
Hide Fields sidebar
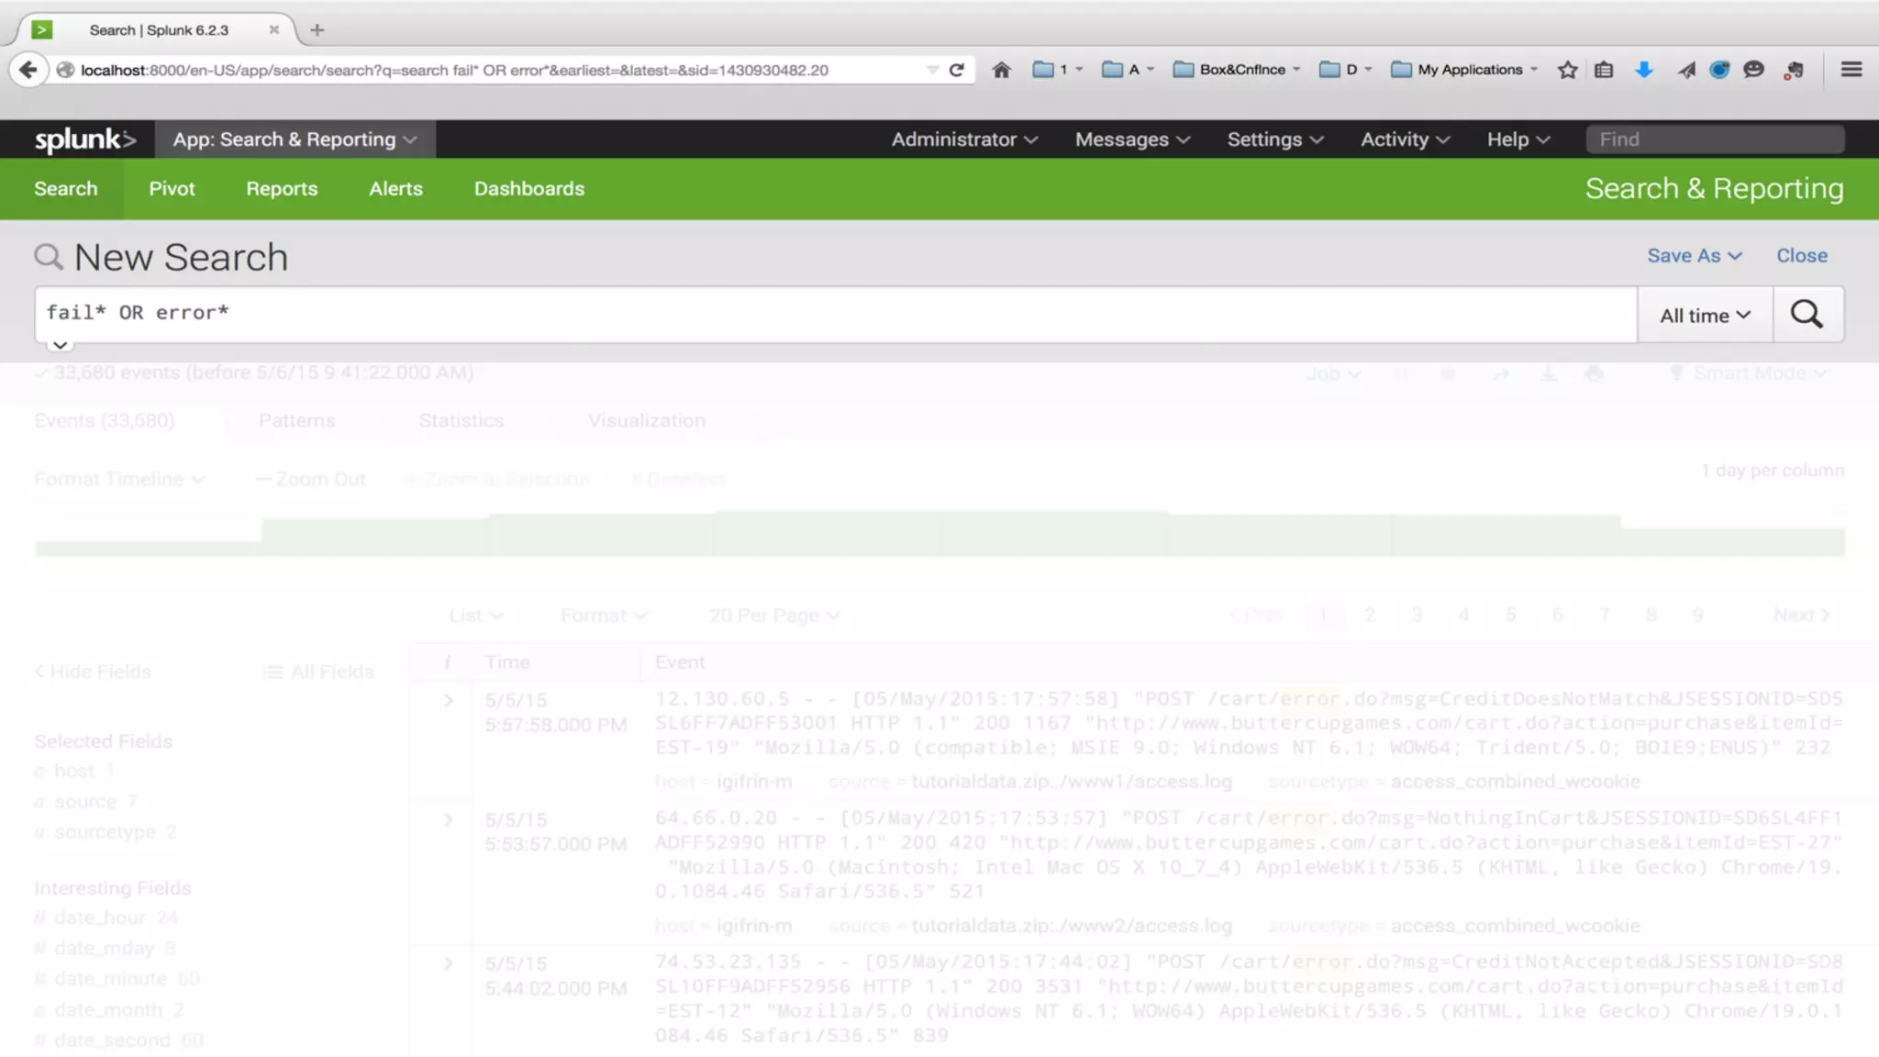click(x=93, y=672)
